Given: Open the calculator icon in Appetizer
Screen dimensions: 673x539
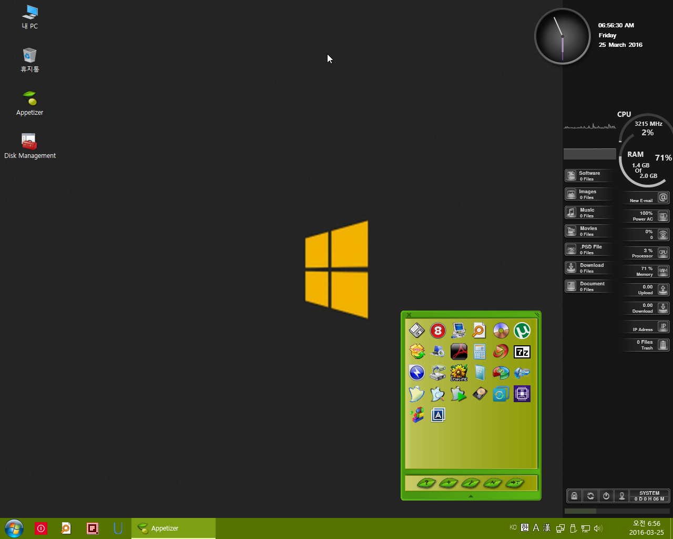Looking at the screenshot, I should click(x=480, y=352).
